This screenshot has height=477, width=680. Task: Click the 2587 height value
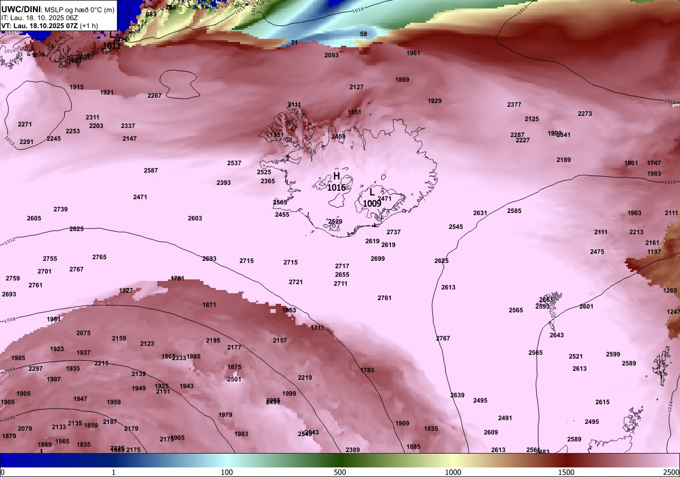click(x=151, y=171)
